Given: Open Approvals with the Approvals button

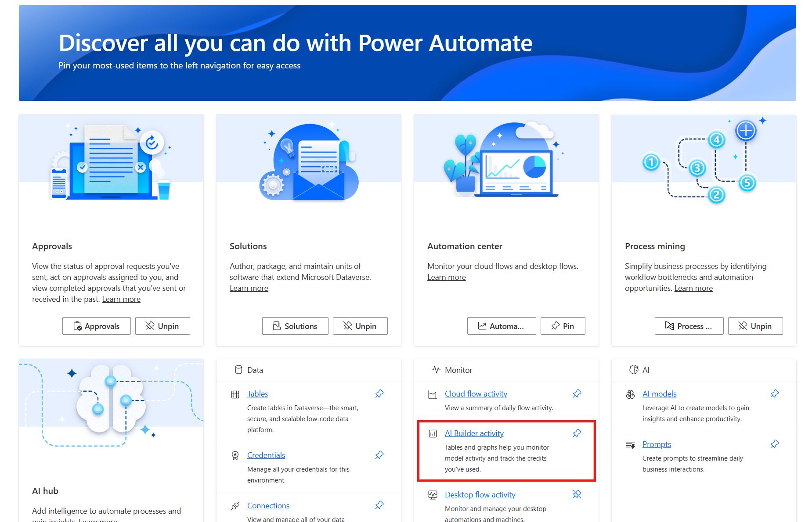Looking at the screenshot, I should pos(97,326).
